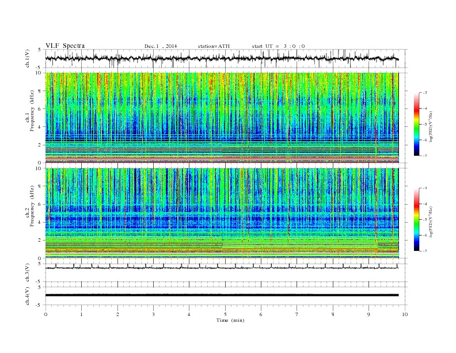Click the "station=ATH" header text

click(x=214, y=46)
